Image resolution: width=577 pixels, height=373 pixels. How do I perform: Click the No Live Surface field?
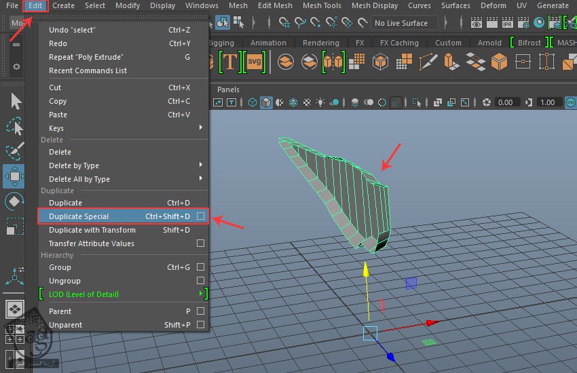401,23
